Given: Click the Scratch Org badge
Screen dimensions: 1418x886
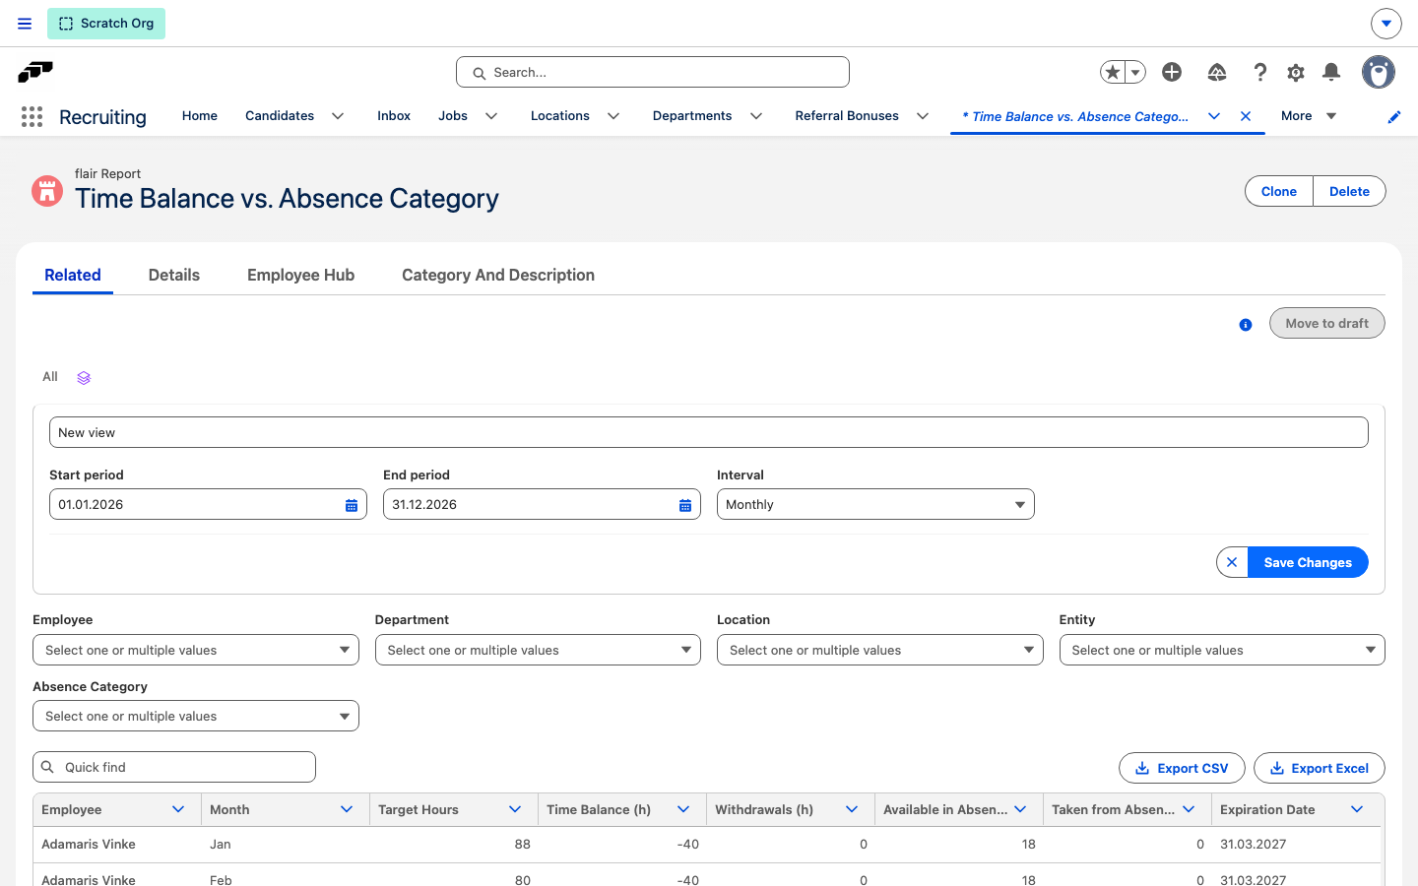Looking at the screenshot, I should click(106, 24).
